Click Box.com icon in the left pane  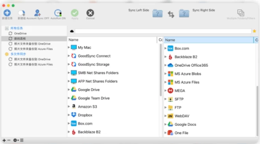73,123
